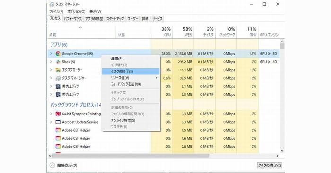Click the エクスプローラー folder icon
This screenshot has width=331, height=173.
click(x=58, y=70)
